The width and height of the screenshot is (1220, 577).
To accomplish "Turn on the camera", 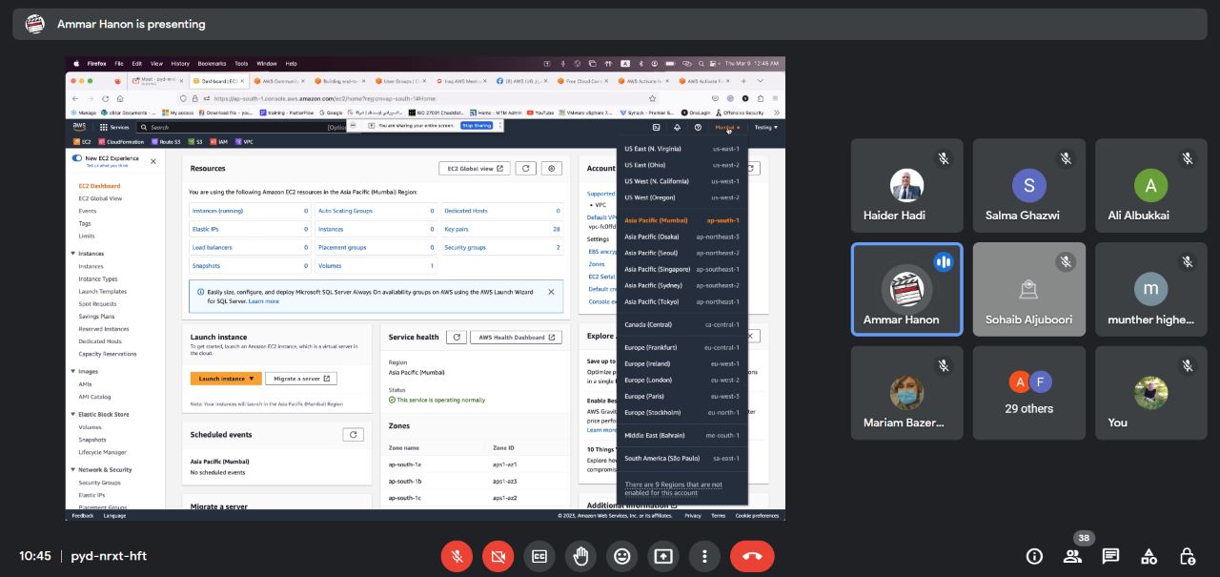I will [498, 556].
